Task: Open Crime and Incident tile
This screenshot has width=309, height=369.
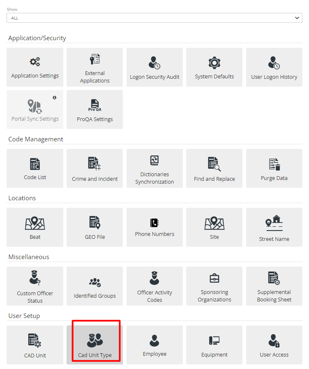Action: pyautogui.click(x=95, y=168)
